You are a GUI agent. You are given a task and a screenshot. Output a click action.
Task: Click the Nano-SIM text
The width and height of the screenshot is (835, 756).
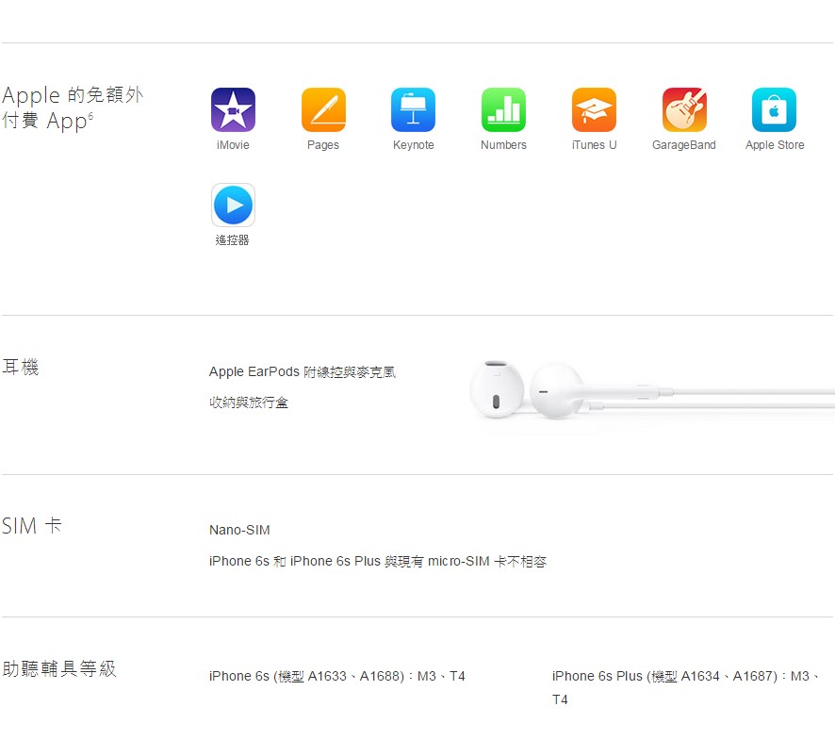coord(239,530)
